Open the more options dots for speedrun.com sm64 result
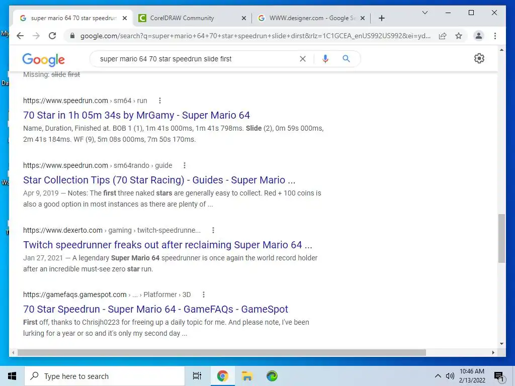Screen dimensions: 515x386 pyautogui.click(x=160, y=101)
